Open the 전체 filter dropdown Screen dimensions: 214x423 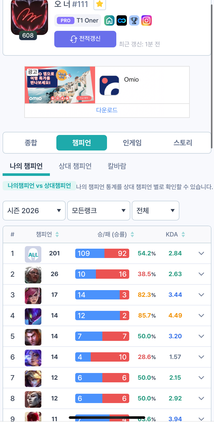tap(155, 211)
